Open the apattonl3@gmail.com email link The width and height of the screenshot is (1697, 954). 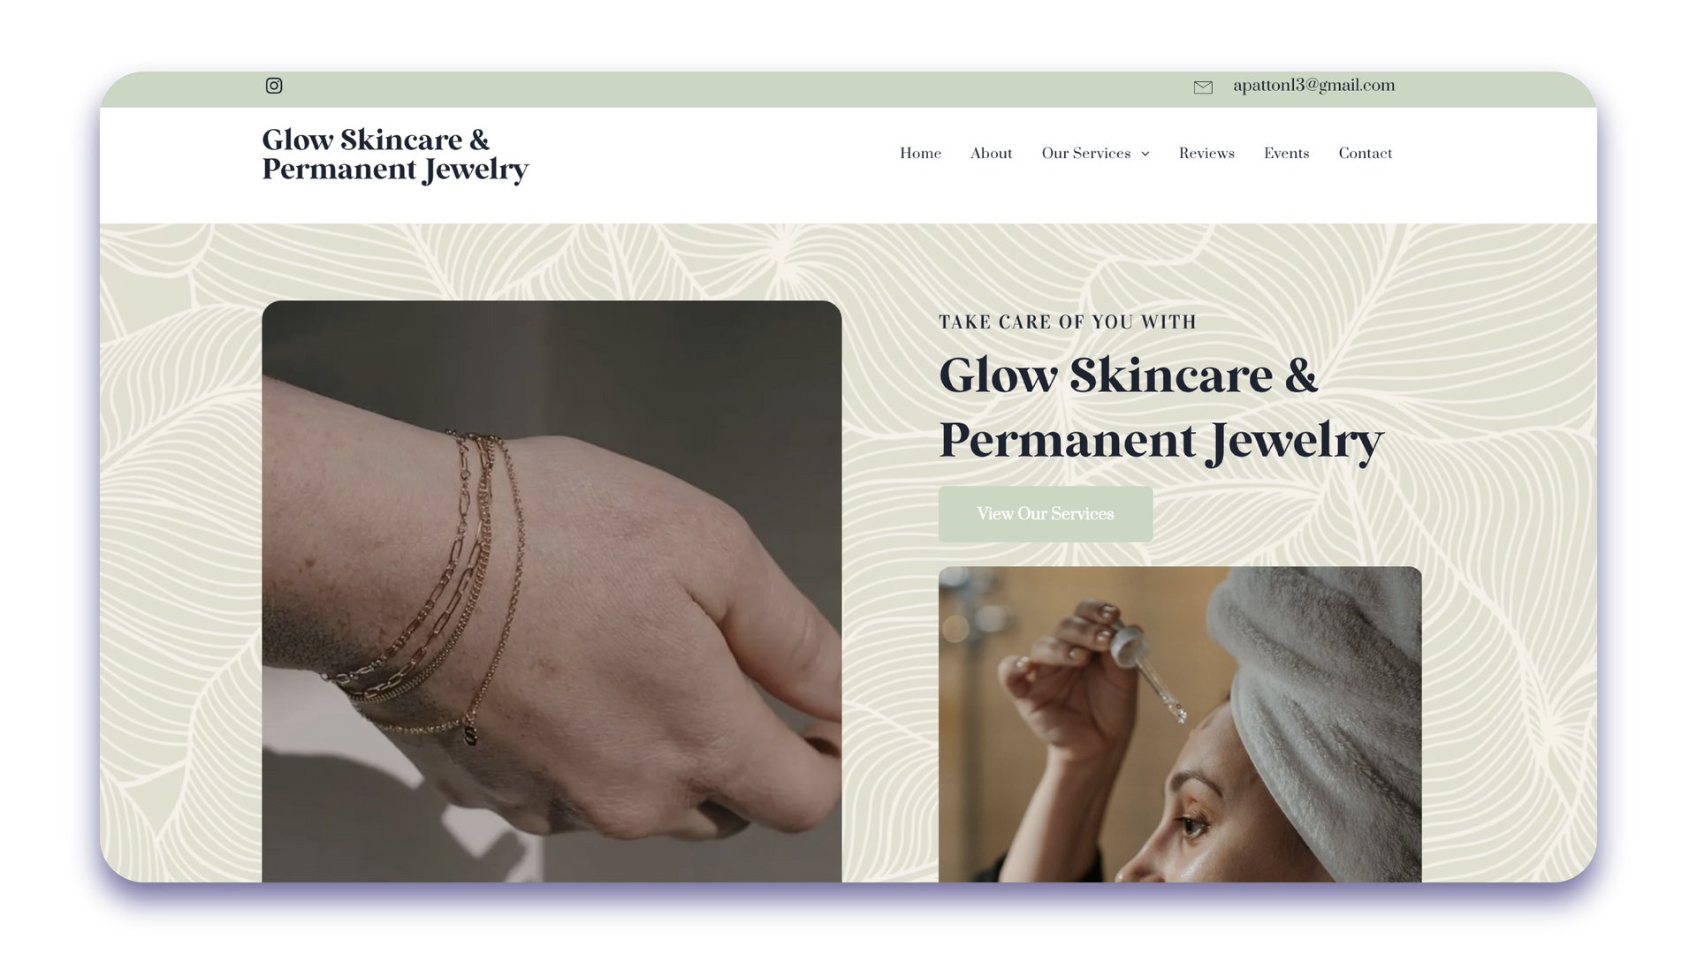coord(1313,86)
